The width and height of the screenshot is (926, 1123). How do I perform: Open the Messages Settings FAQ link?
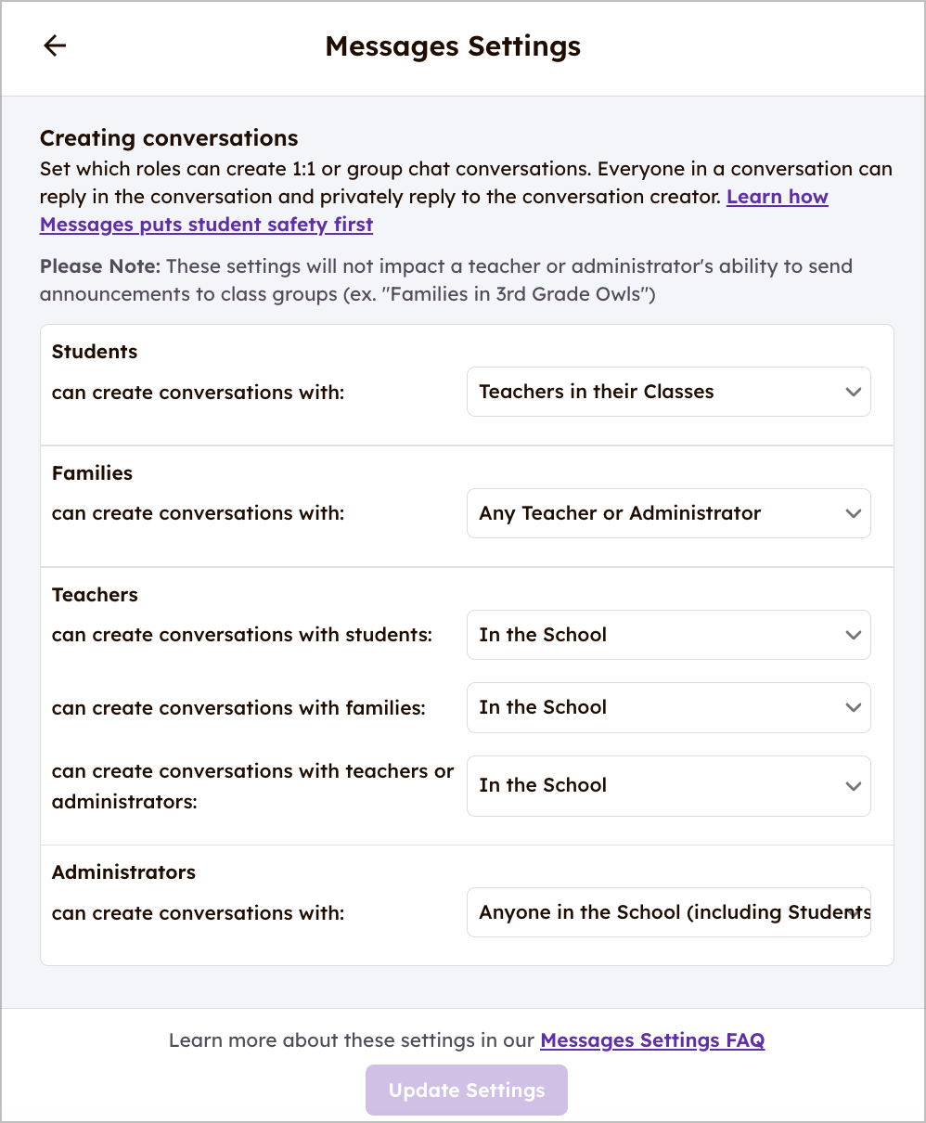[652, 1040]
